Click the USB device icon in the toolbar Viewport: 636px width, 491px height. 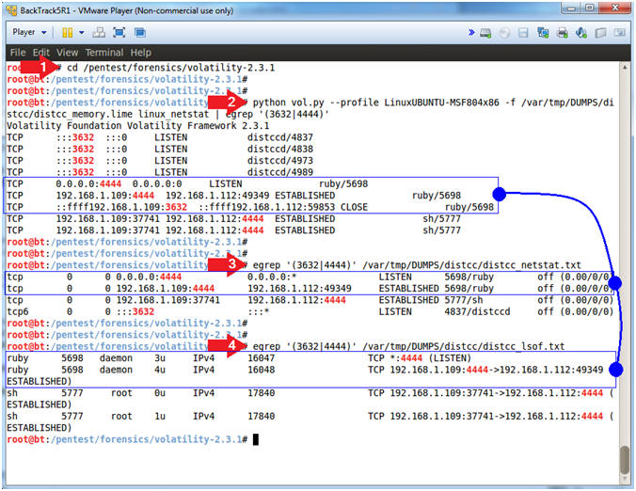[x=600, y=33]
